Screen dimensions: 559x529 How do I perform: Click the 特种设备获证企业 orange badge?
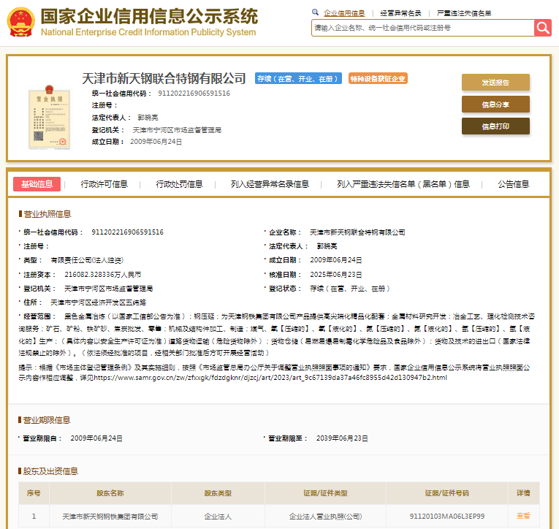point(378,79)
